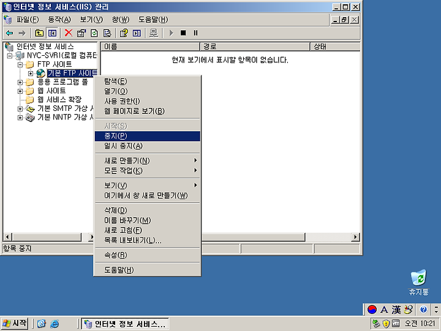Image resolution: width=441 pixels, height=331 pixels.
Task: Open the 보기(V) menu in menu bar
Action: [91, 20]
